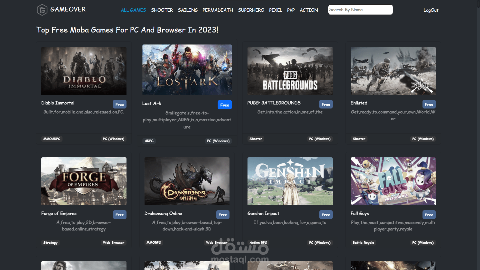This screenshot has height=270, width=480.
Task: Click the PUBG: BATTLEGROUNDS title
Action: [x=274, y=103]
